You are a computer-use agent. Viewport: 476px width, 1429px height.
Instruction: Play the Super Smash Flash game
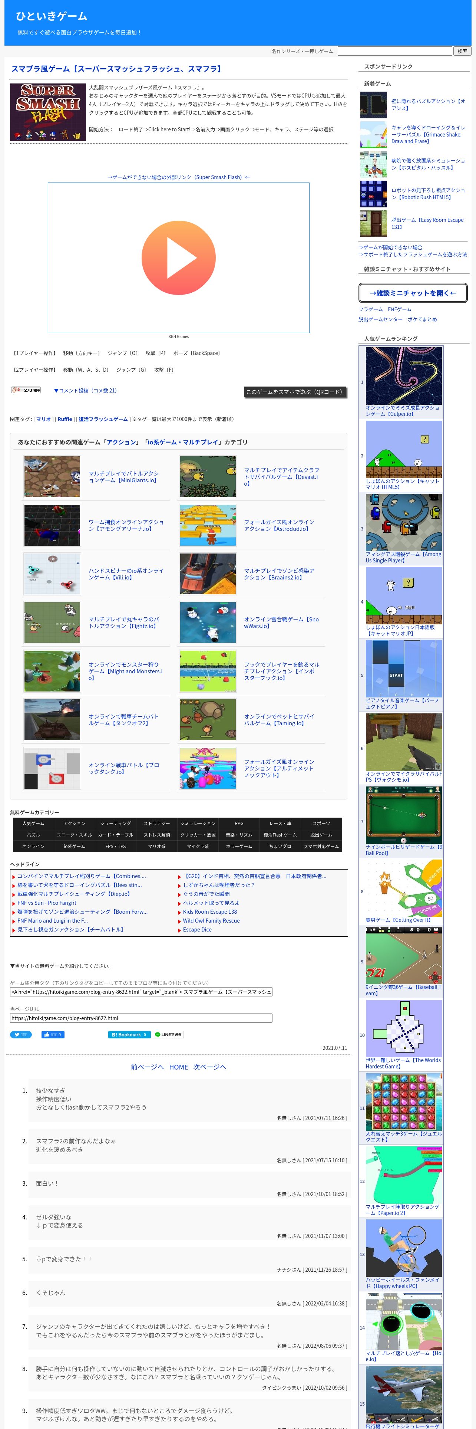pyautogui.click(x=178, y=258)
